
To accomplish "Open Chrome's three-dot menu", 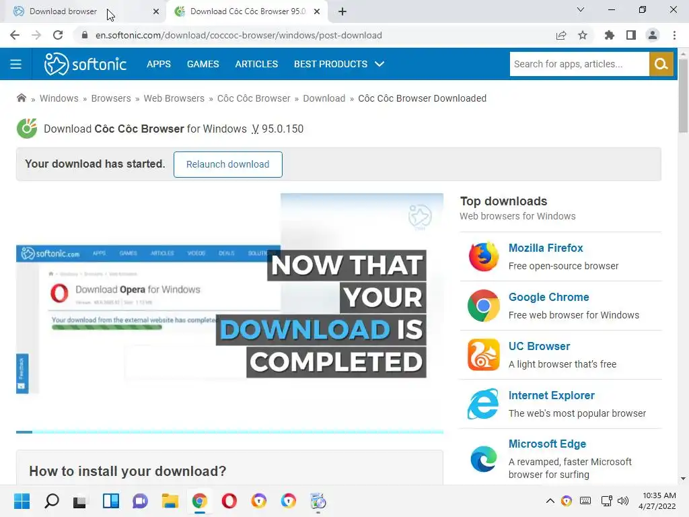I will click(674, 35).
